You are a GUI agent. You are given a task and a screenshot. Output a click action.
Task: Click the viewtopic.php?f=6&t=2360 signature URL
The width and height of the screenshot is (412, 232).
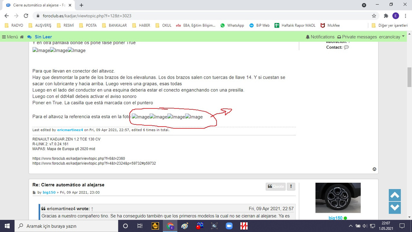click(x=79, y=159)
